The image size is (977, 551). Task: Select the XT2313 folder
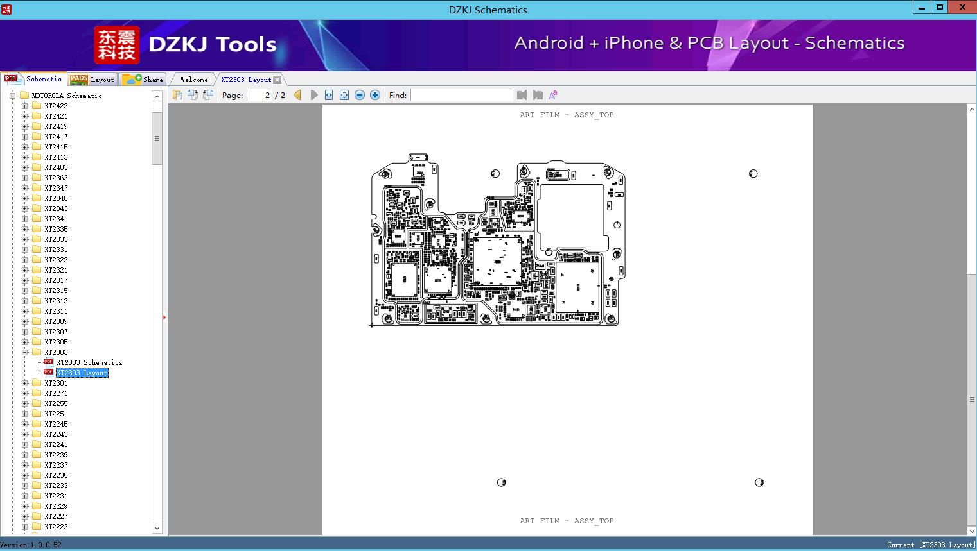[56, 301]
